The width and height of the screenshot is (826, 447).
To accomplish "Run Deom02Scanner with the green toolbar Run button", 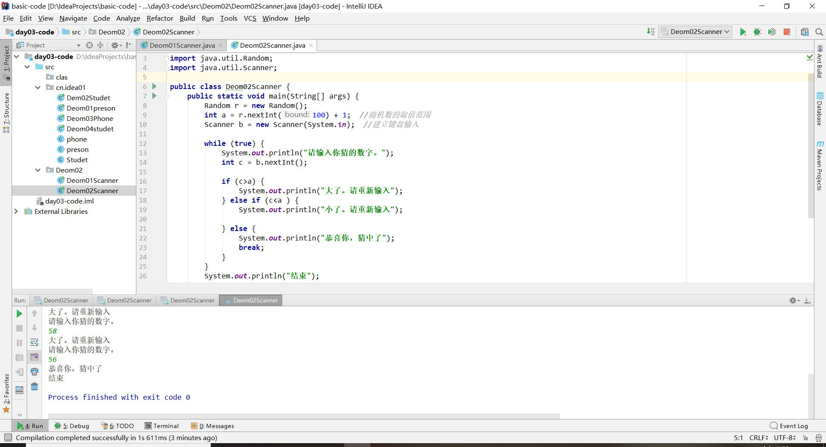I will click(x=743, y=32).
